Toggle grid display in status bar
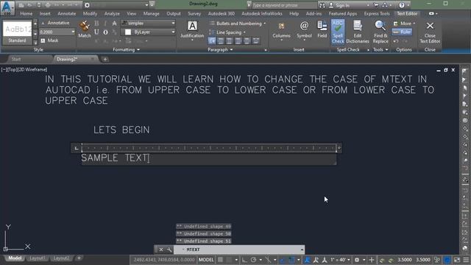This screenshot has height=265, width=471. click(x=221, y=260)
